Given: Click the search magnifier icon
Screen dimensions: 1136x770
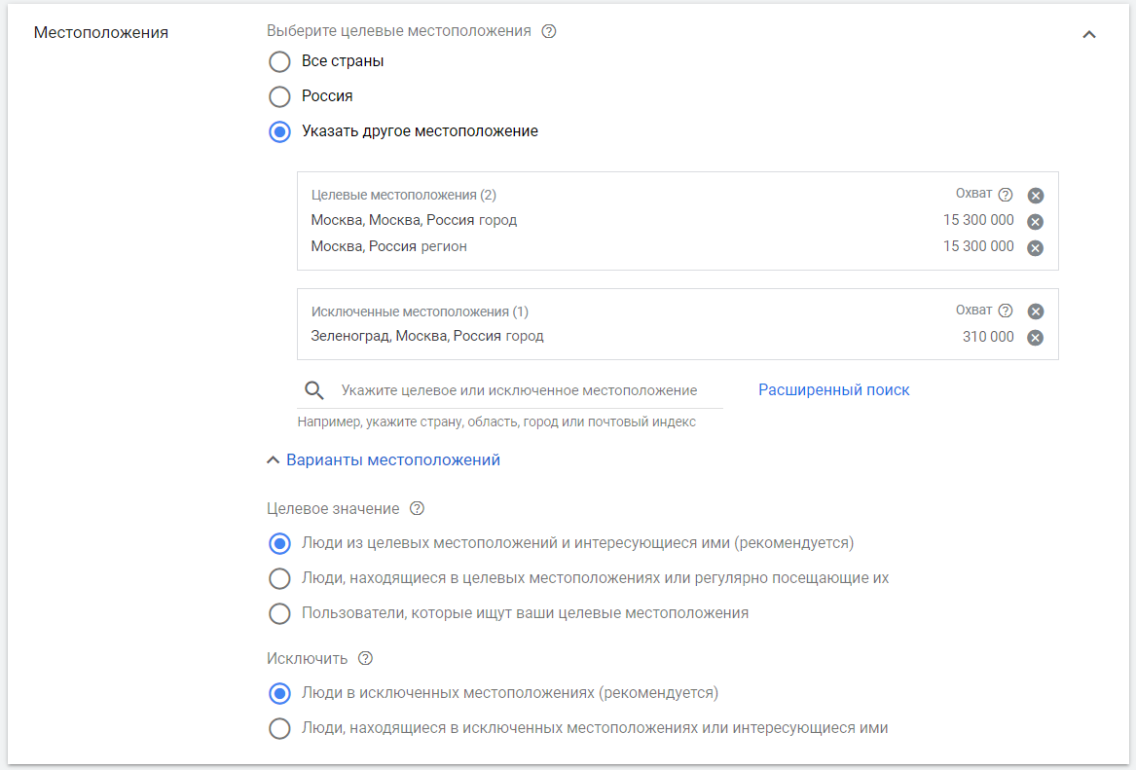Looking at the screenshot, I should click(313, 390).
